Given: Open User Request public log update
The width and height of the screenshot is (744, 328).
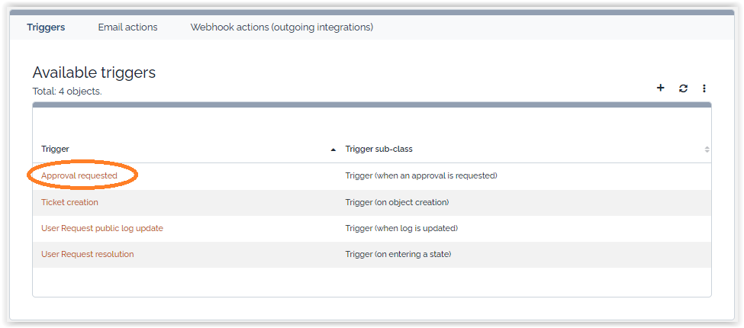Looking at the screenshot, I should coord(102,228).
